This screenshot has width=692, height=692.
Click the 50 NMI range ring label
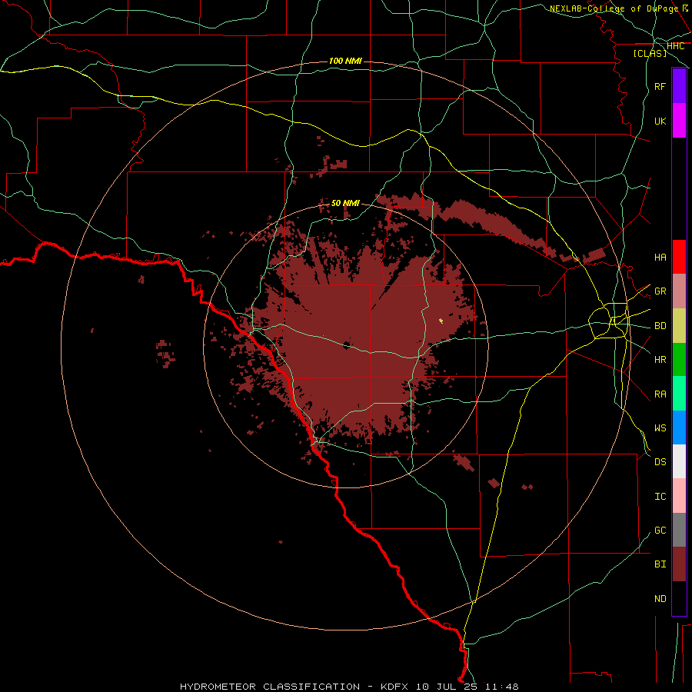coord(345,203)
